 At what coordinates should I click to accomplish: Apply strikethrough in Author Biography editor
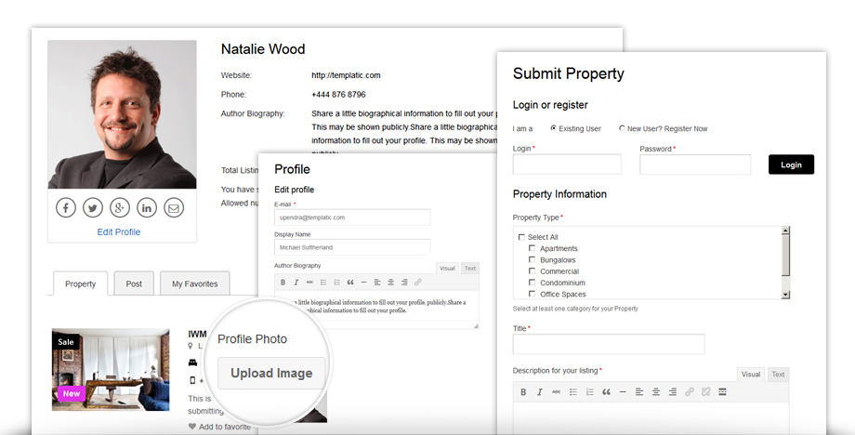[x=309, y=283]
